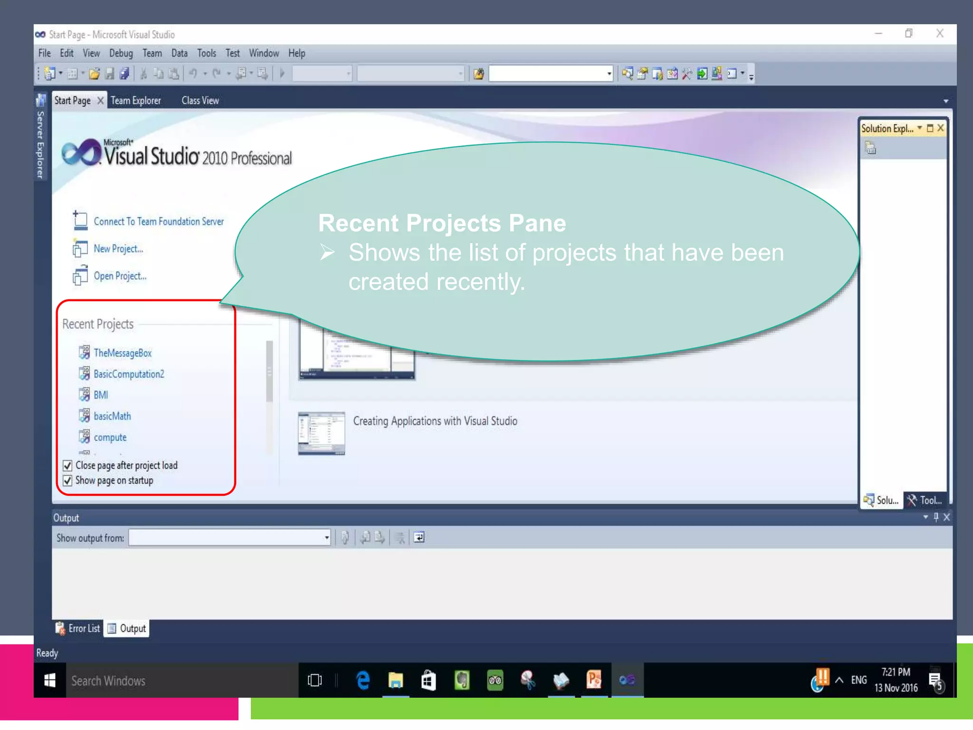
Task: Click the Search Windows taskbar field
Action: pos(182,681)
